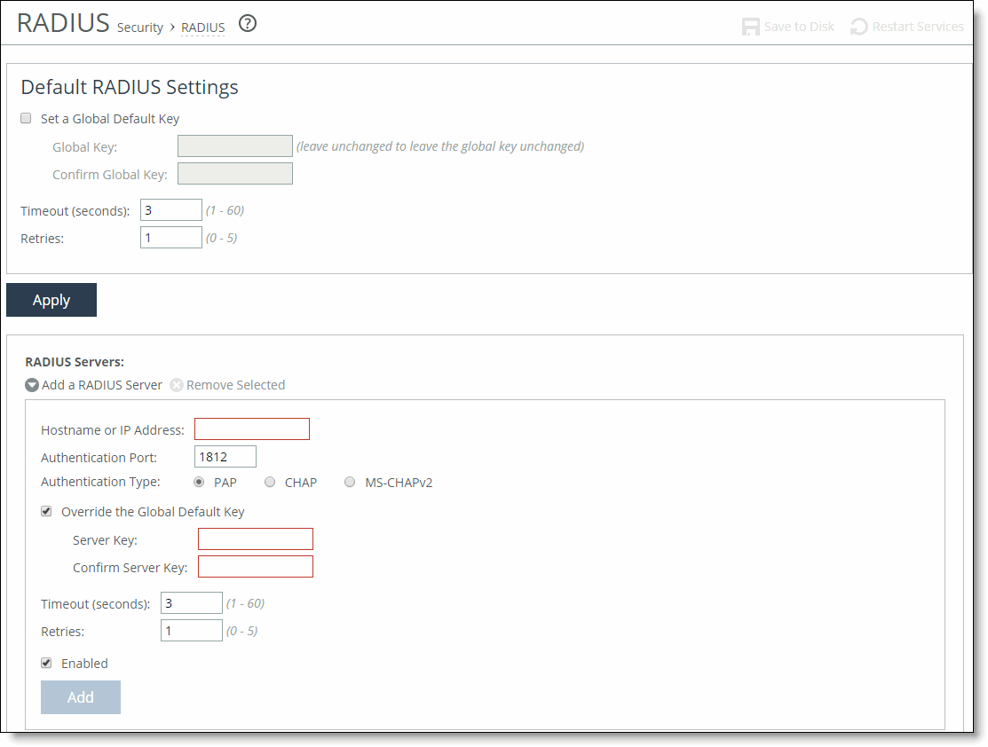Viewport: 988px width, 747px height.
Task: Click the Save to Disk icon
Action: pos(750,26)
